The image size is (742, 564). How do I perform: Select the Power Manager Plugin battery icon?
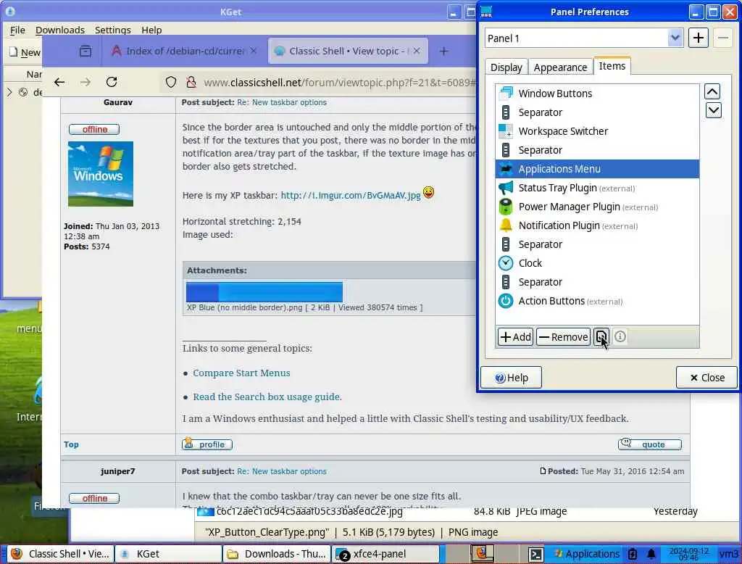506,207
